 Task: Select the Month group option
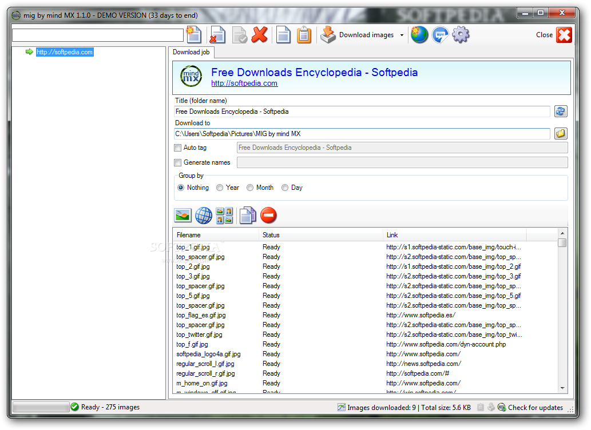pos(250,188)
